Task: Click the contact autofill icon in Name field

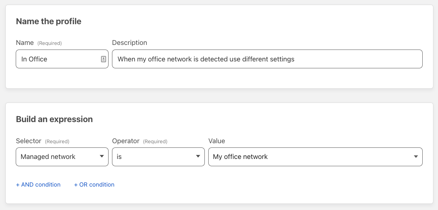Action: [x=103, y=59]
